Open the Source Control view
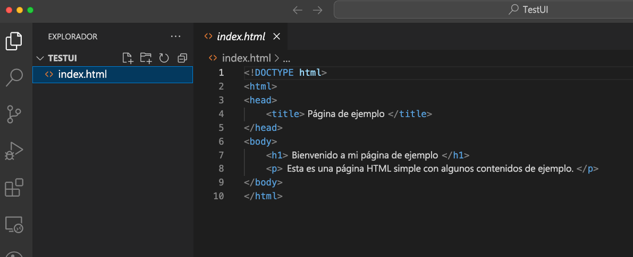633x257 pixels. [14, 114]
